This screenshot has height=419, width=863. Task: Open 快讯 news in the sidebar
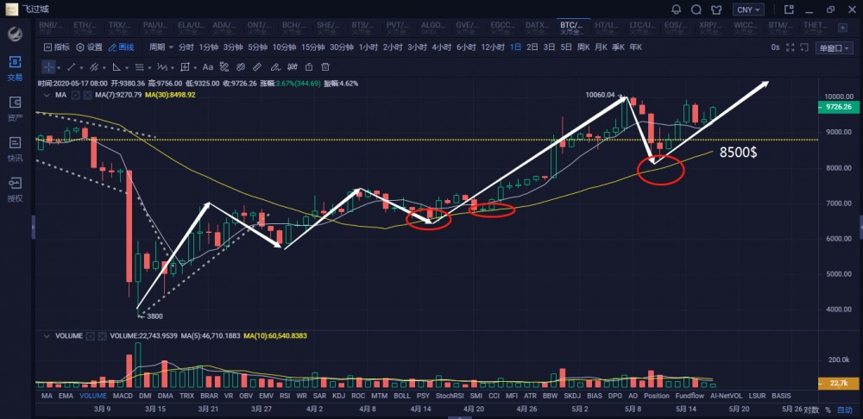tap(15, 145)
